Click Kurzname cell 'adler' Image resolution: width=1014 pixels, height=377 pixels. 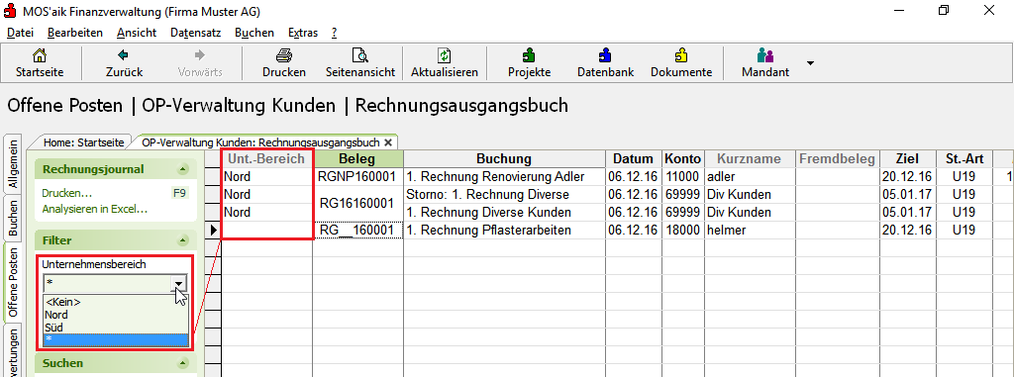click(750, 176)
